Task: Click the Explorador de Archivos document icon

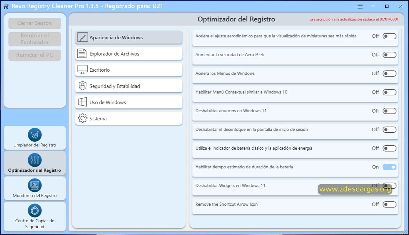Action: 82,54
